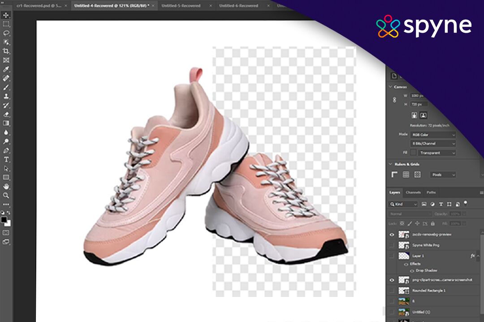Viewport: 484px width, 322px height.
Task: Open the 8 Bits/Channel dropdown
Action: 433,144
